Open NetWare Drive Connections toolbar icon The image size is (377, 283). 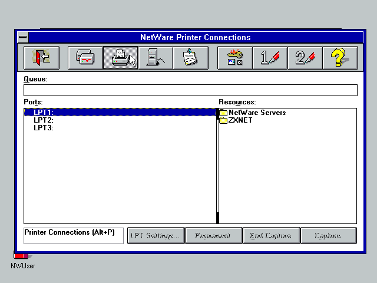[85, 58]
